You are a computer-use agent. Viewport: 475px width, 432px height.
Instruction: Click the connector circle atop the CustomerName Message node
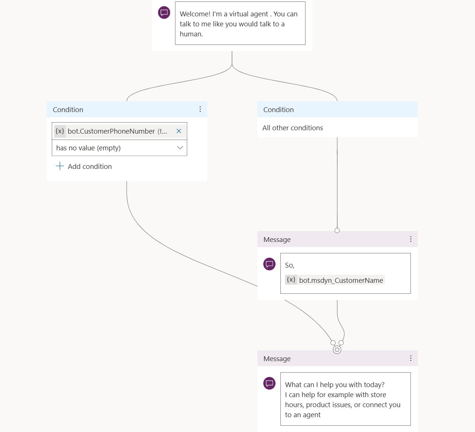point(337,230)
